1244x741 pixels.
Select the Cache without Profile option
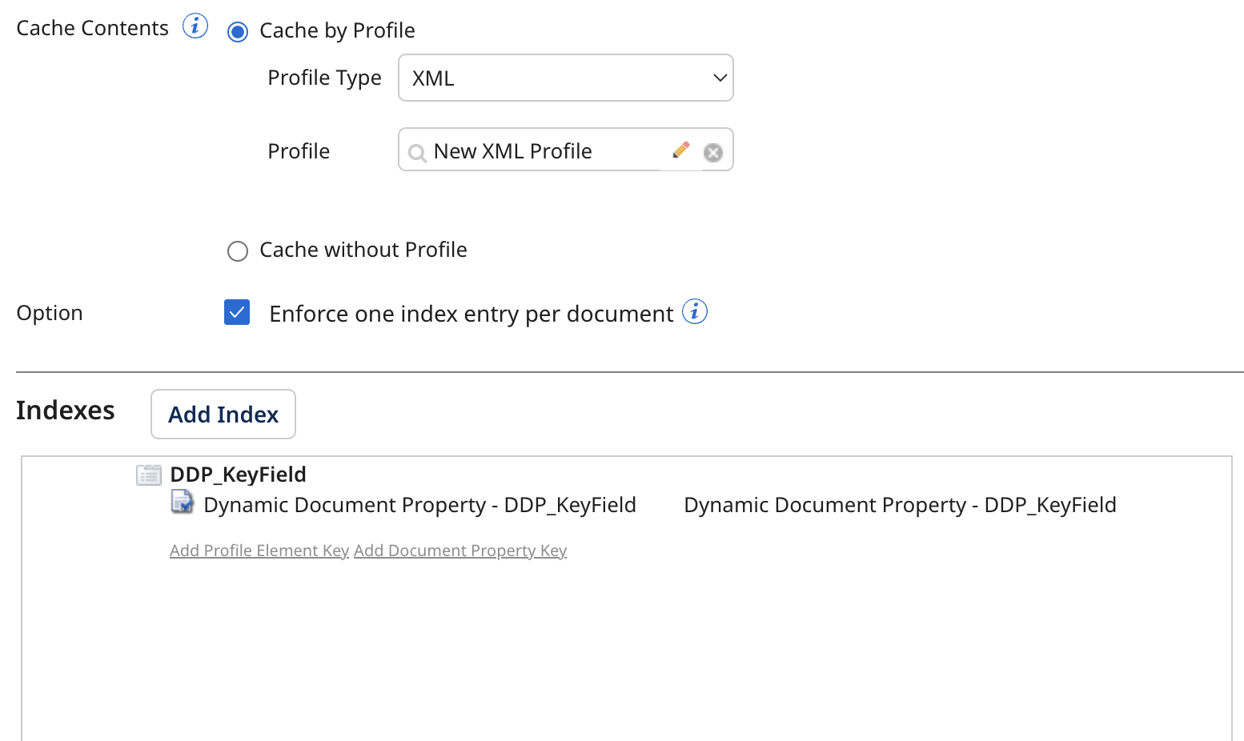pyautogui.click(x=238, y=250)
